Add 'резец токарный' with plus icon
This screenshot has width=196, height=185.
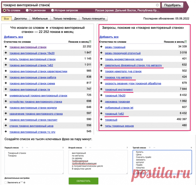click(x=101, y=47)
